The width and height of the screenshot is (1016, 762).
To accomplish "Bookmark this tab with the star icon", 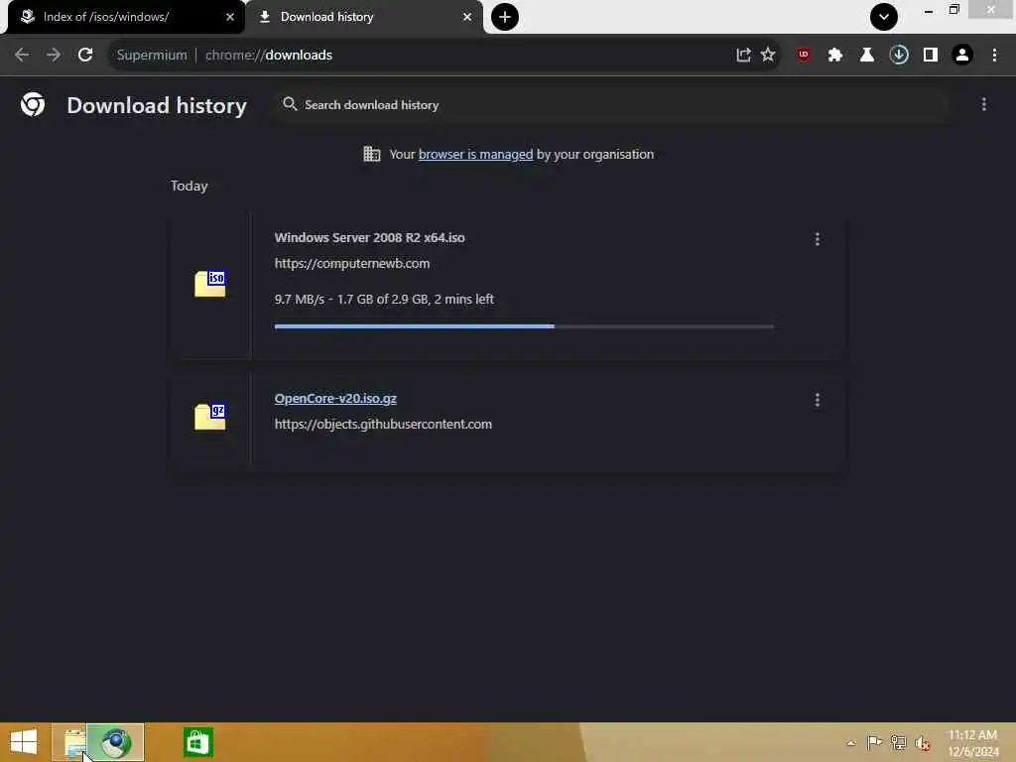I will (768, 56).
